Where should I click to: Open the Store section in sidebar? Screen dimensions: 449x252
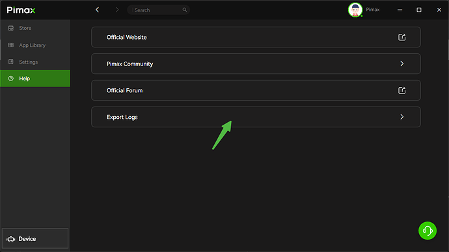coord(35,28)
